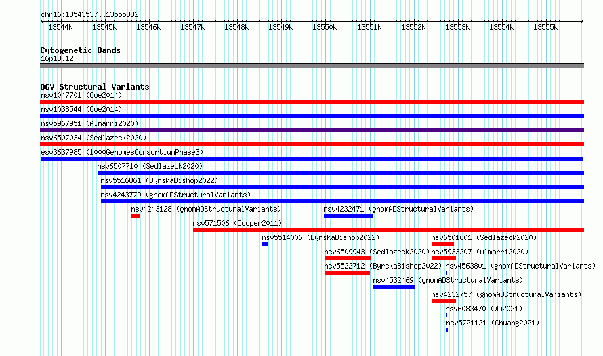Click the ruler's left arrowhead
This screenshot has width=603, height=356.
pos(42,21)
